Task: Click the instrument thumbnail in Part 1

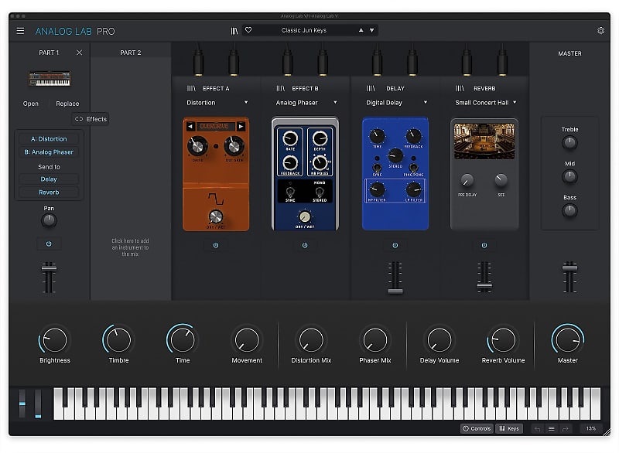Action: click(x=49, y=78)
